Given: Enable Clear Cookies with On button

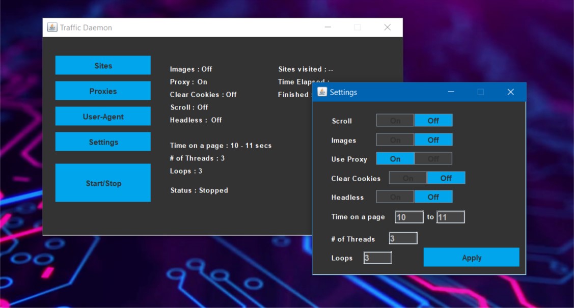Looking at the screenshot, I should pos(408,178).
